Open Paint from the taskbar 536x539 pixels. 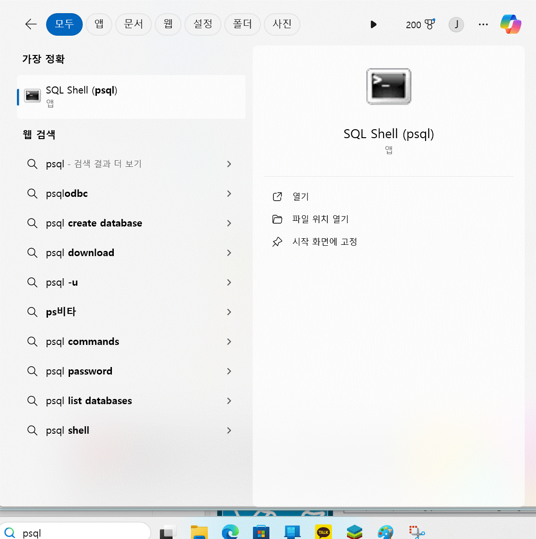(x=386, y=532)
